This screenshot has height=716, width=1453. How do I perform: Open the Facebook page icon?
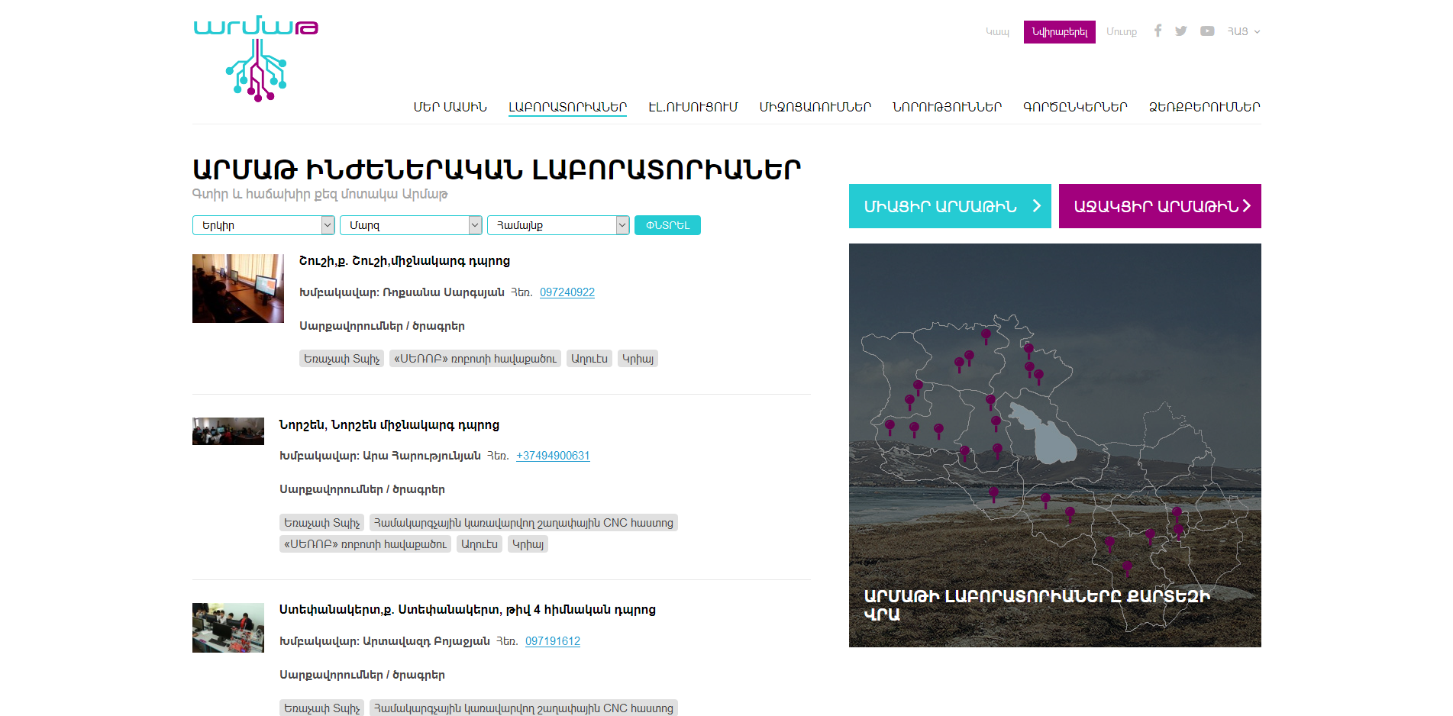click(x=1158, y=31)
